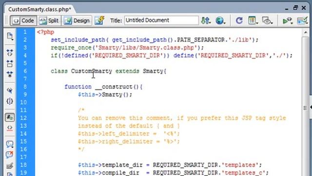Click 'compile_dir' on line 19
This screenshot has height=176, width=312.
click(120, 173)
